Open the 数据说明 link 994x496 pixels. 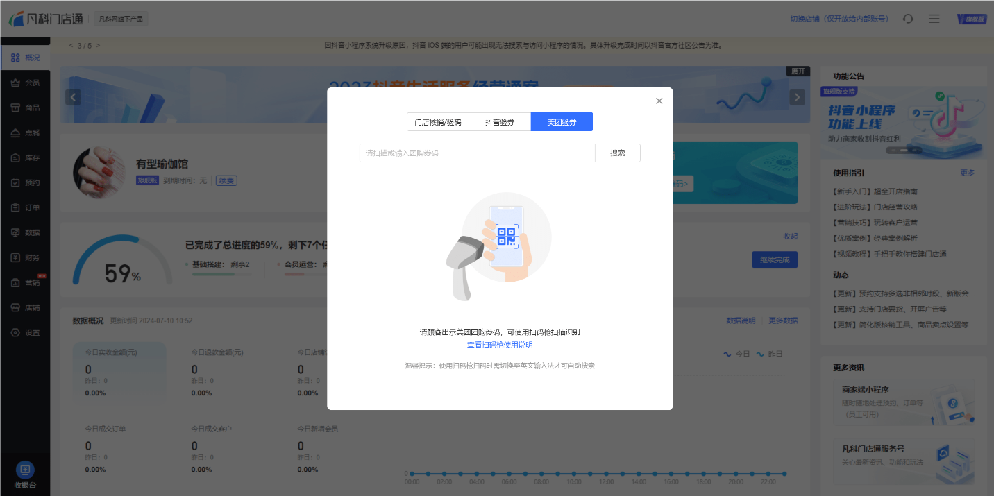pos(741,320)
